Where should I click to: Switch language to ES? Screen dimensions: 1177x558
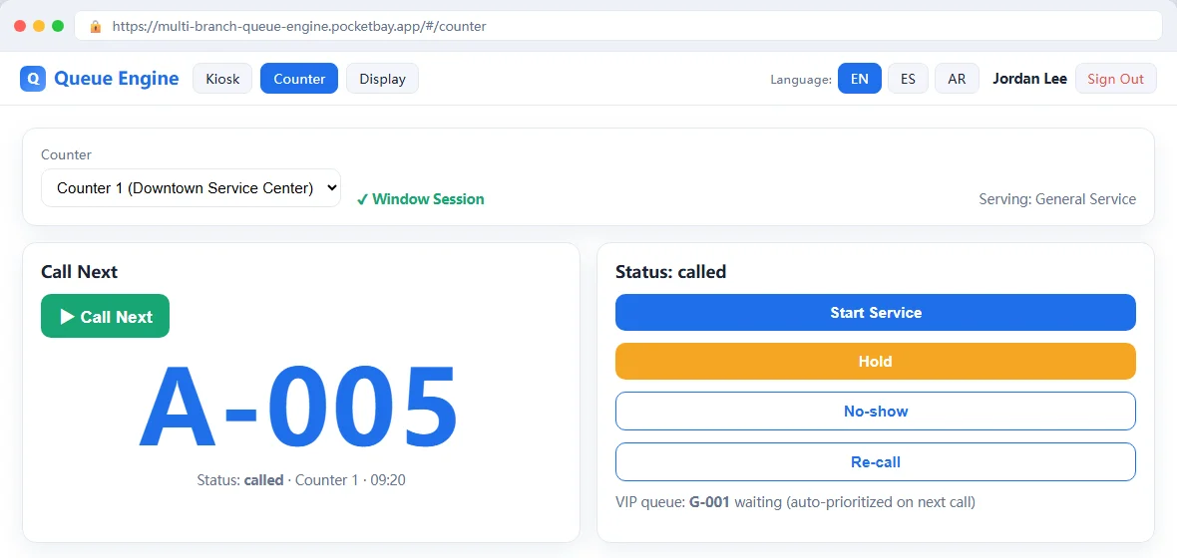[909, 79]
